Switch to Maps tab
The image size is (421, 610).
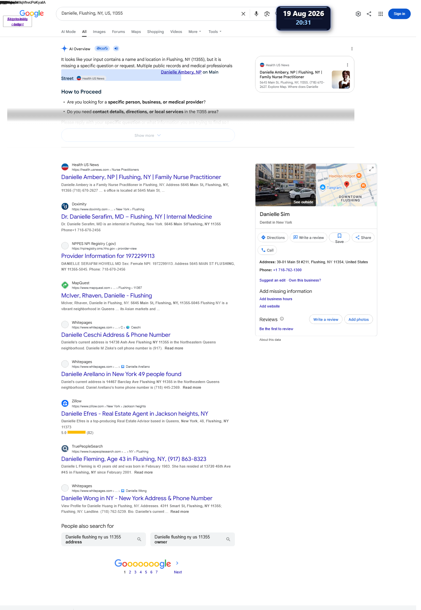point(136,32)
